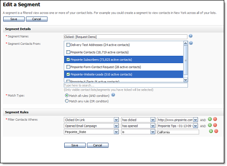Focus the Segment Name text field
This screenshot has width=227, height=166.
tap(126, 37)
